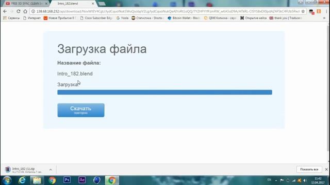Reload the current page
The image size is (330, 185).
[x=19, y=11]
